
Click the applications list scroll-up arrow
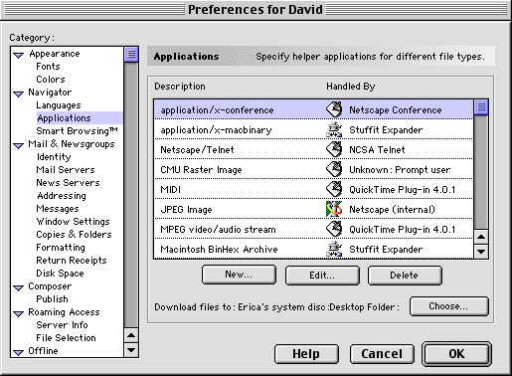(x=481, y=237)
